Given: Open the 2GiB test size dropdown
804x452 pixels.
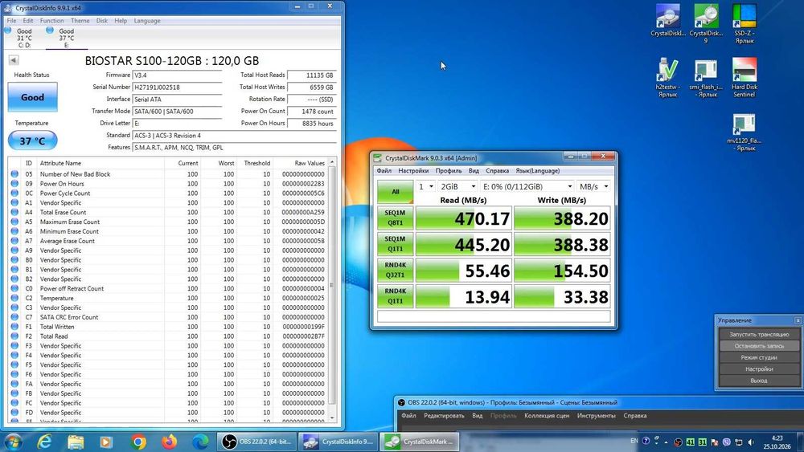Looking at the screenshot, I should coord(458,186).
